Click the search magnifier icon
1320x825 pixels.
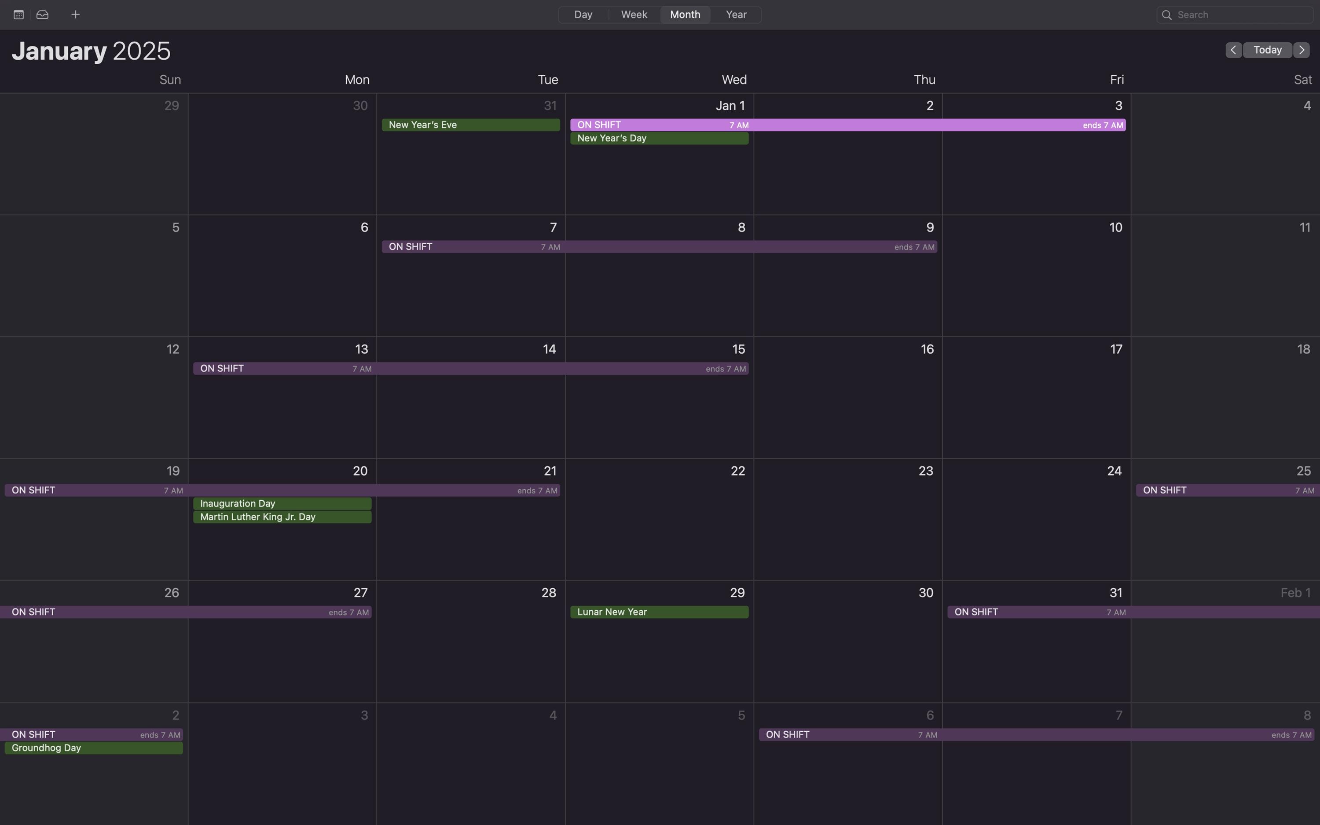pos(1167,14)
